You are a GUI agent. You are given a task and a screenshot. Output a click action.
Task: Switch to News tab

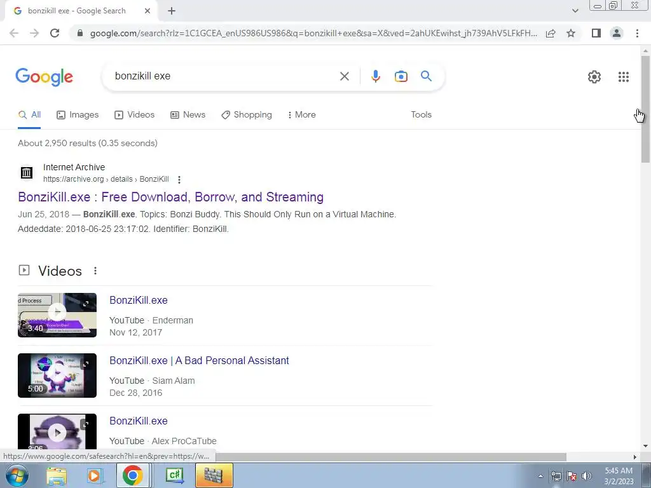tap(188, 115)
